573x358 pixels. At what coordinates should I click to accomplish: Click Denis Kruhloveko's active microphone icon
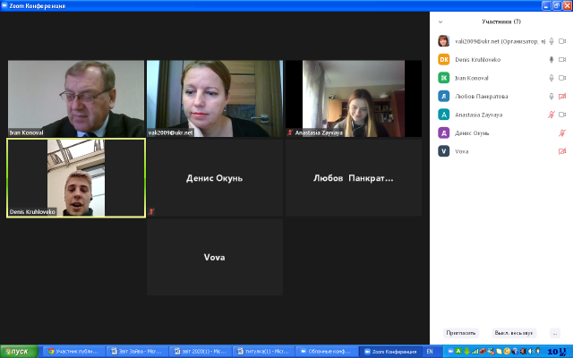tap(552, 60)
